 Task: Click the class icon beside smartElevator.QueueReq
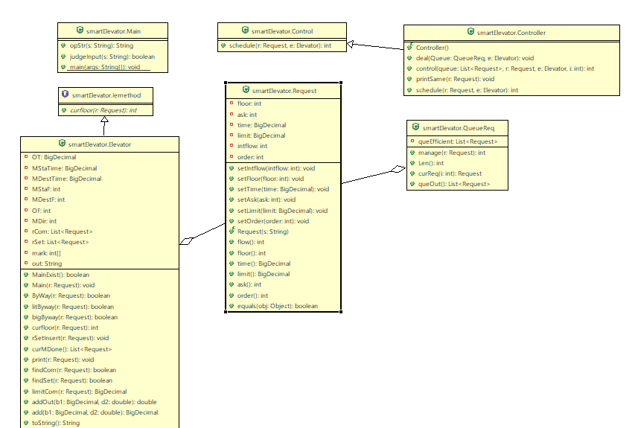416,127
